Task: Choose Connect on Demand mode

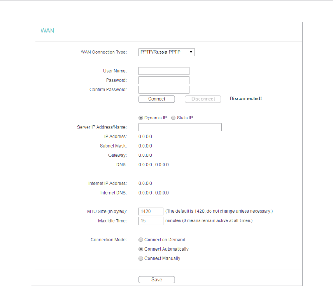Action: point(140,239)
